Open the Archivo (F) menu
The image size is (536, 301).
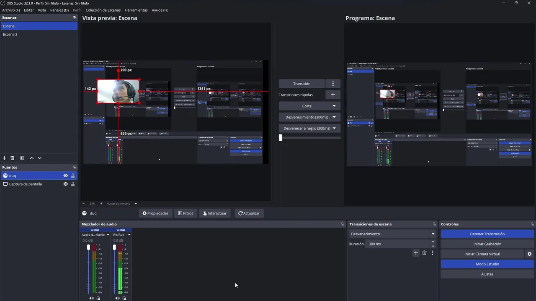coord(11,10)
